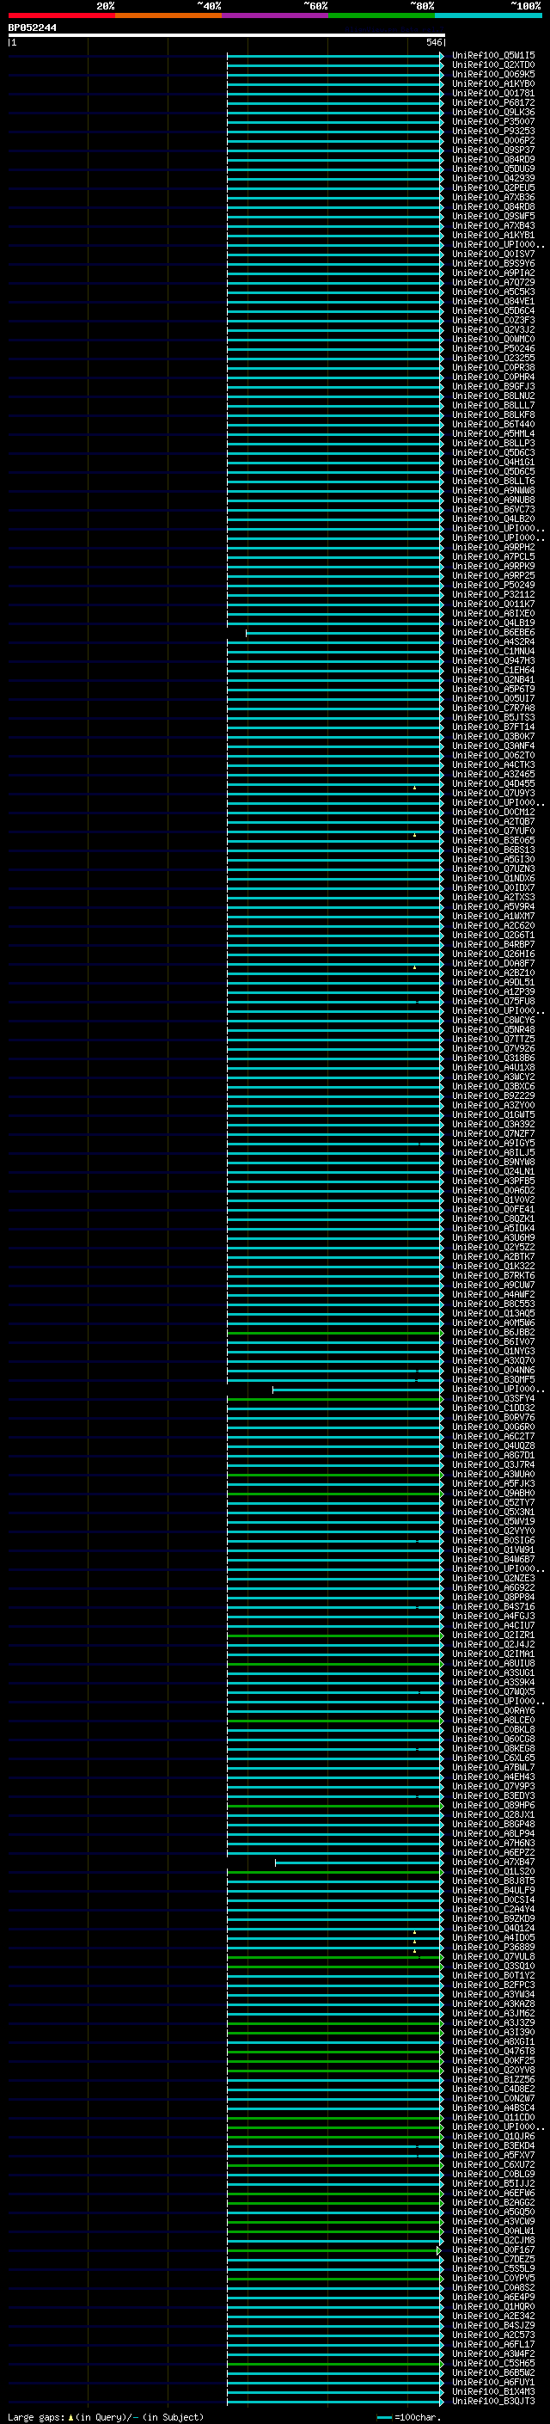Image resolution: width=550 pixels, height=2424 pixels.
Task: Select the UniRef100_Q84VE1 label
Action: pyautogui.click(x=492, y=301)
